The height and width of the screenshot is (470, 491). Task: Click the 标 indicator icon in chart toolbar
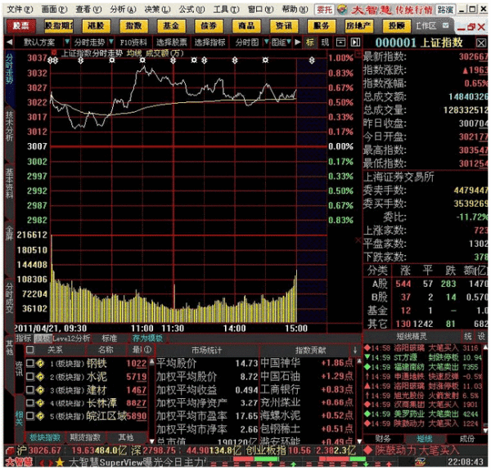tap(311, 42)
